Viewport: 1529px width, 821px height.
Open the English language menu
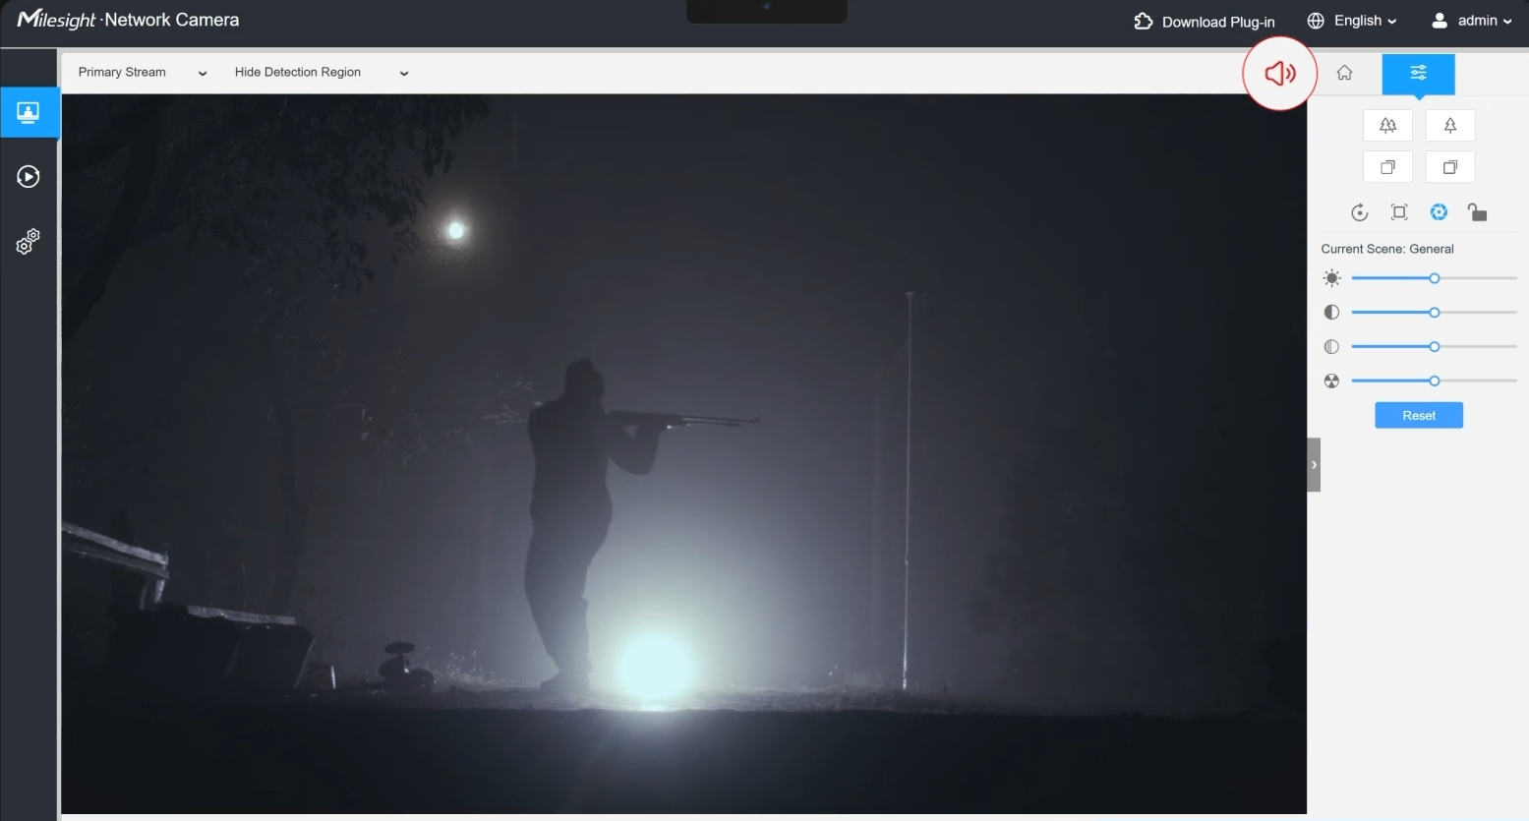[x=1365, y=21]
